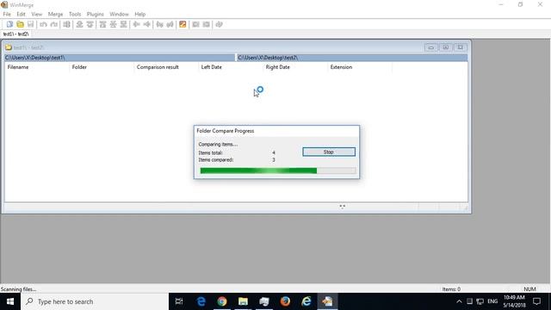Click the Save toolbar icon
551x310 pixels.
click(31, 24)
